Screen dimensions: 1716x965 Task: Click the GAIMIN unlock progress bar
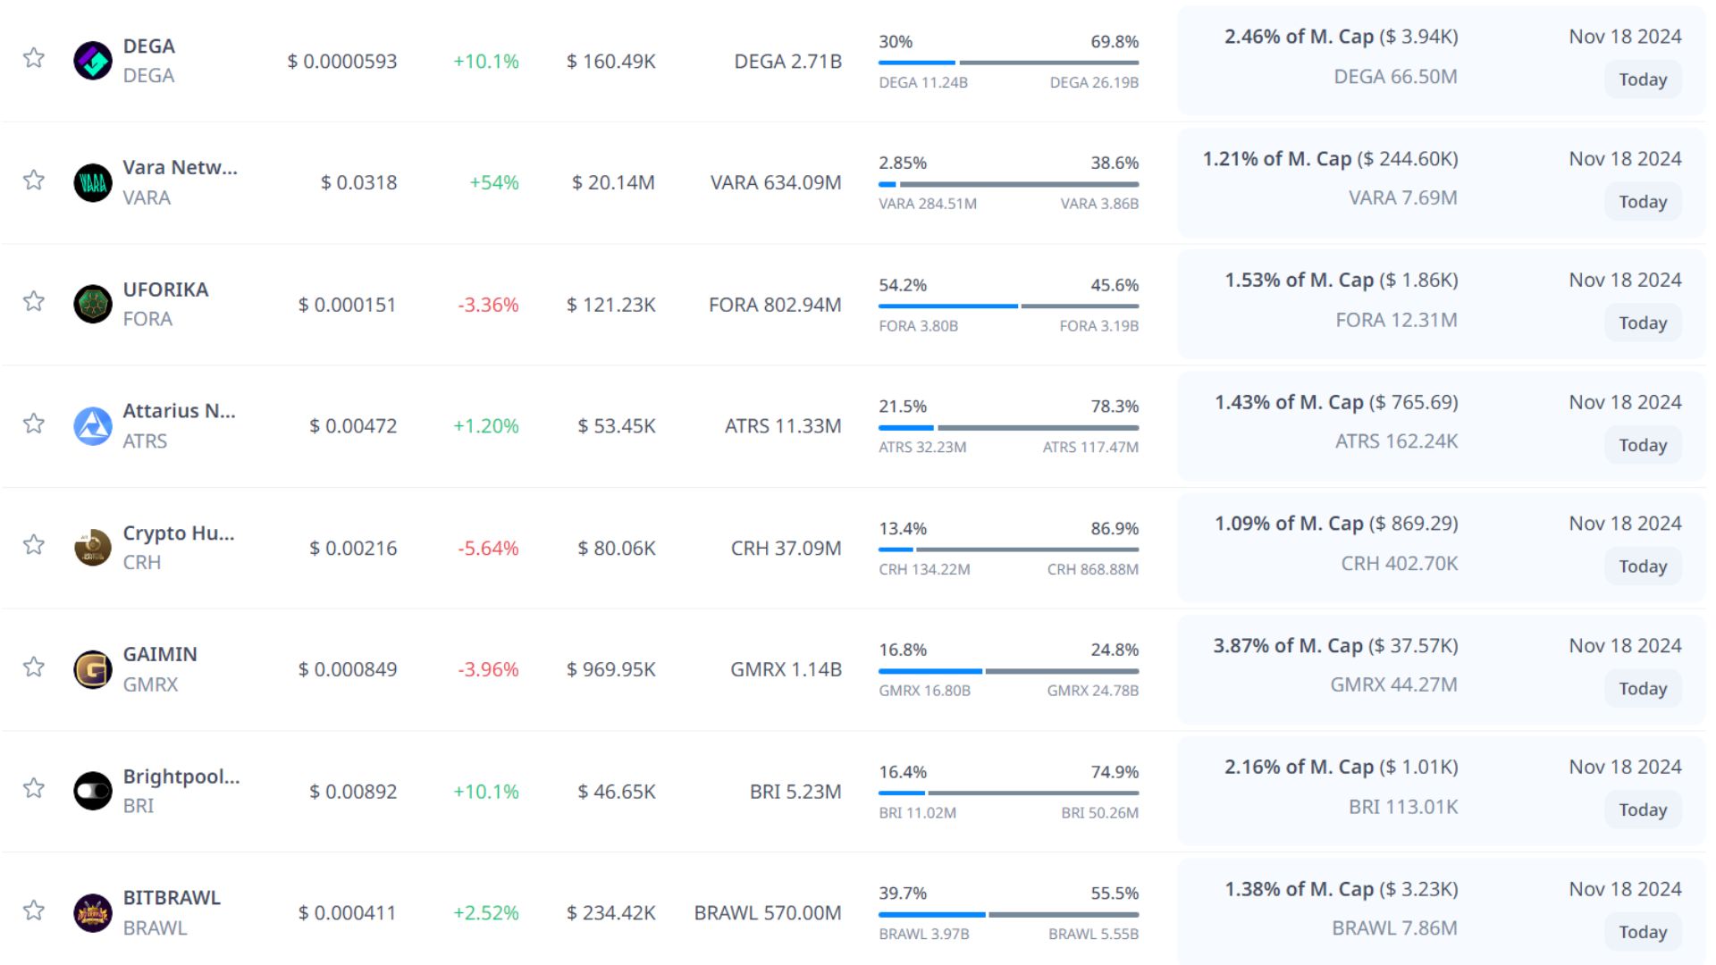[x=1008, y=671]
